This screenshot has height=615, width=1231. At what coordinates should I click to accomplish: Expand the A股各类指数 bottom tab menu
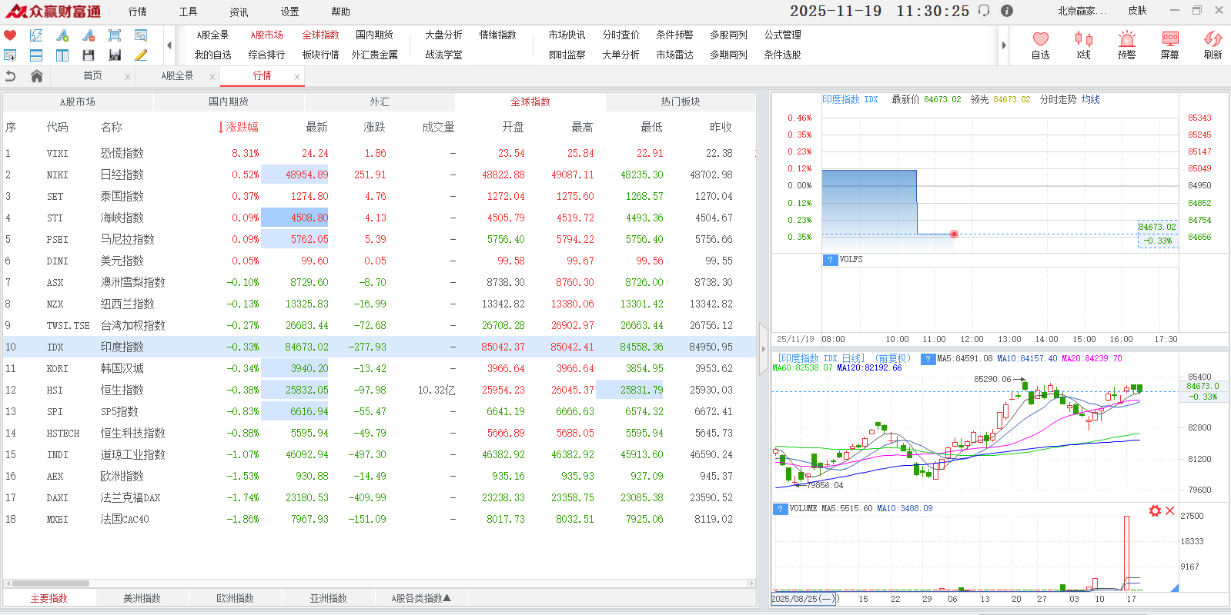click(x=420, y=598)
